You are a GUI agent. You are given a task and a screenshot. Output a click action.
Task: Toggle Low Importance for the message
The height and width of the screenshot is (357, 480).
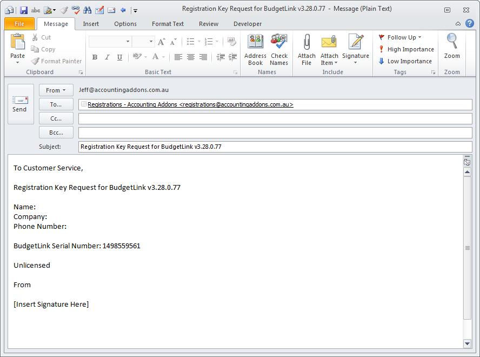(405, 61)
